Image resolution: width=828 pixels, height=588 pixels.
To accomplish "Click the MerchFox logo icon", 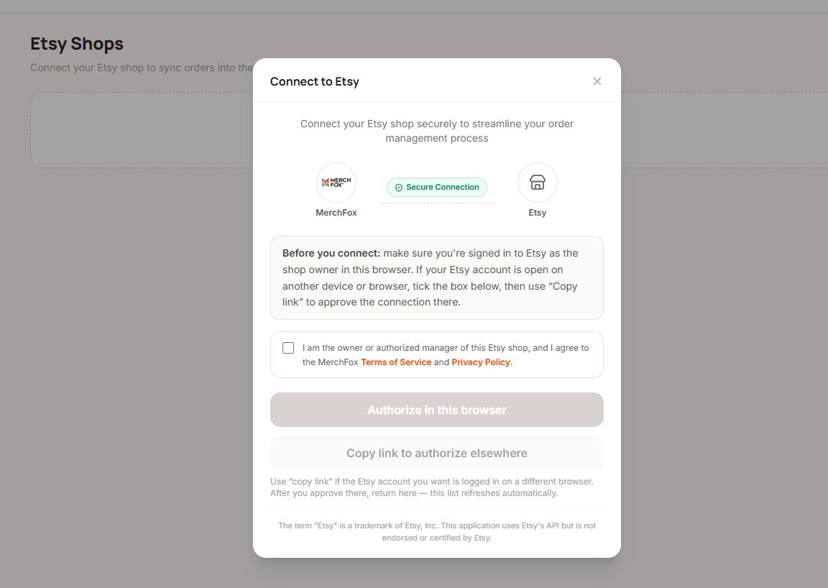I will point(336,183).
